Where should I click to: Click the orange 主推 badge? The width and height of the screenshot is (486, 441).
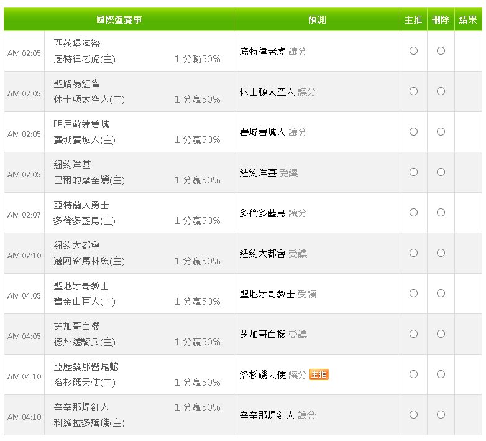coord(319,374)
